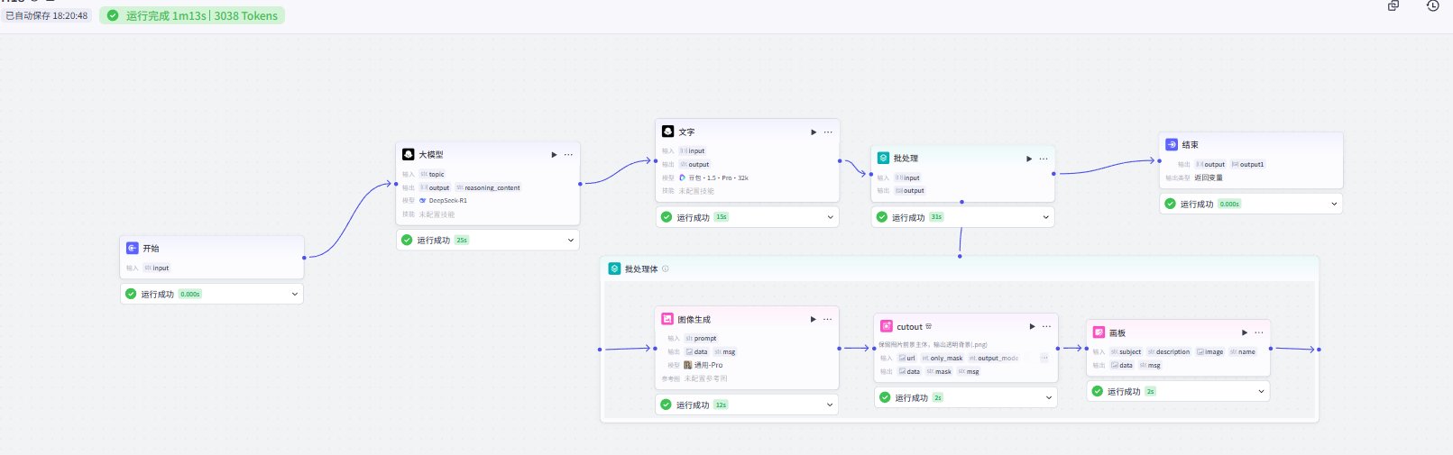Screen dimensions: 1453x455
Task: Click the DeepSeek-R1 model label
Action: click(x=447, y=201)
